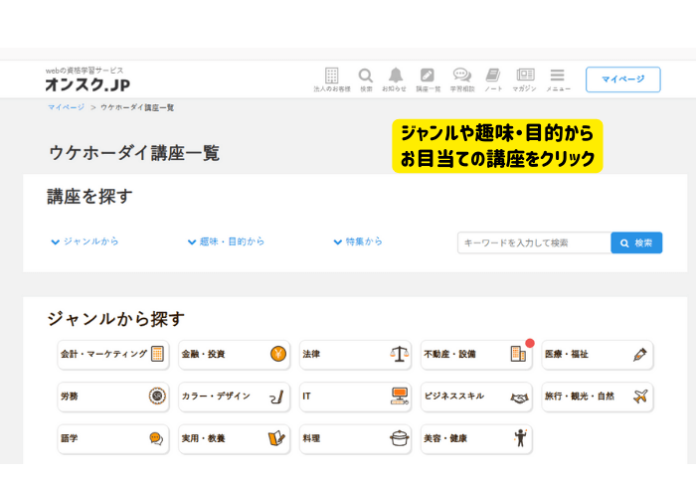The image size is (696, 477).
Task: Choose the IT genre card
Action: 354,397
